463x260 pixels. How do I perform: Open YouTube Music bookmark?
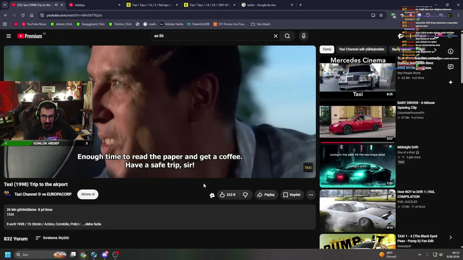pos(34,24)
